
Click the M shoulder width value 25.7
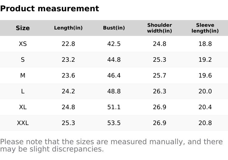tap(160, 75)
